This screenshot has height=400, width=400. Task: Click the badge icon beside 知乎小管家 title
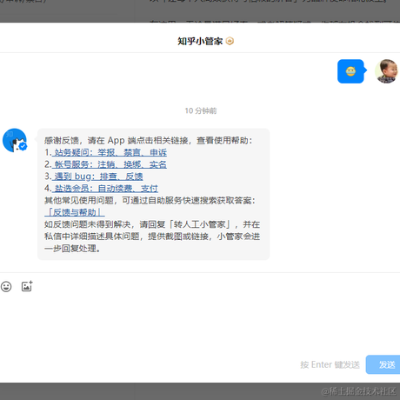click(230, 41)
